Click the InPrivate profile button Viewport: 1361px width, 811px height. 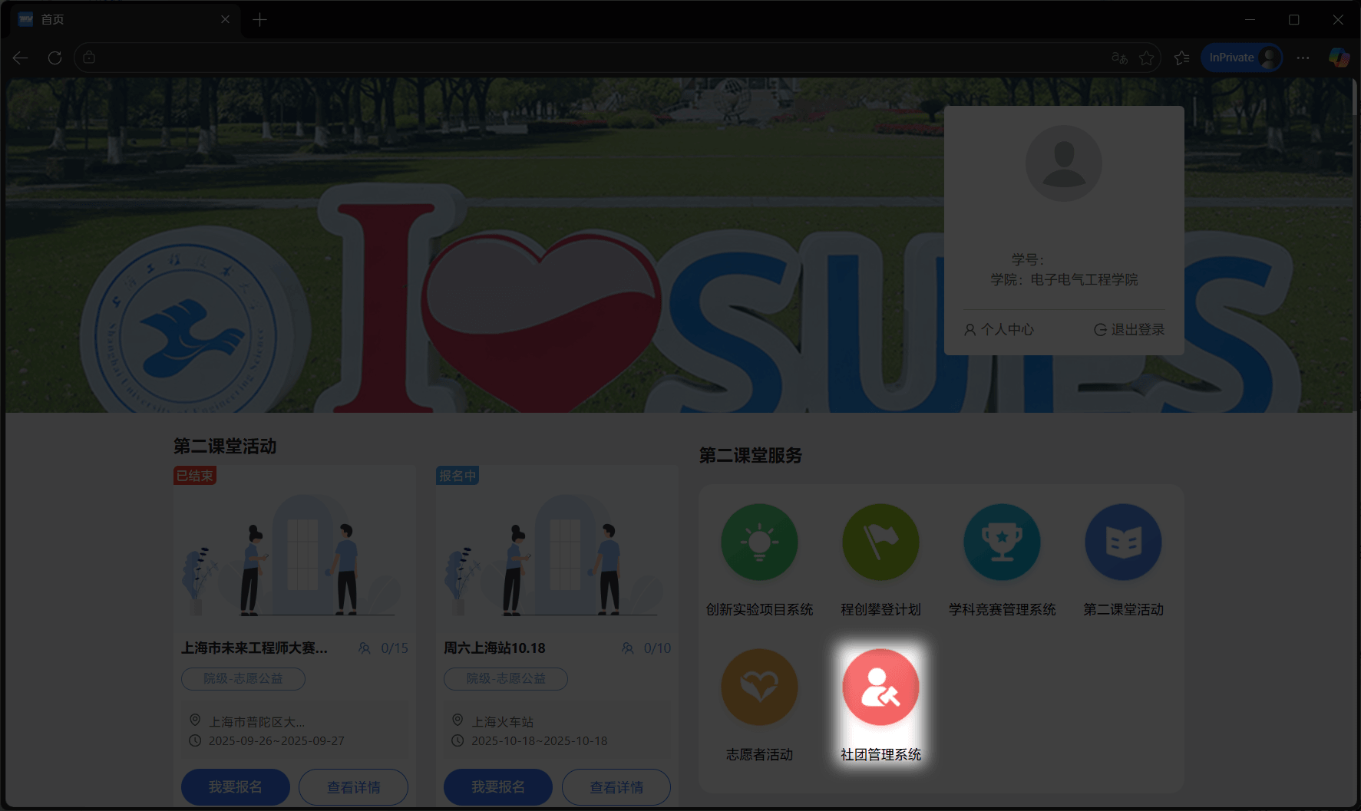point(1241,58)
